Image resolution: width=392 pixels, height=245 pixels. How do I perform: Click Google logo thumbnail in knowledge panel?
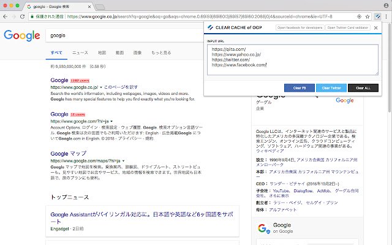(344, 100)
